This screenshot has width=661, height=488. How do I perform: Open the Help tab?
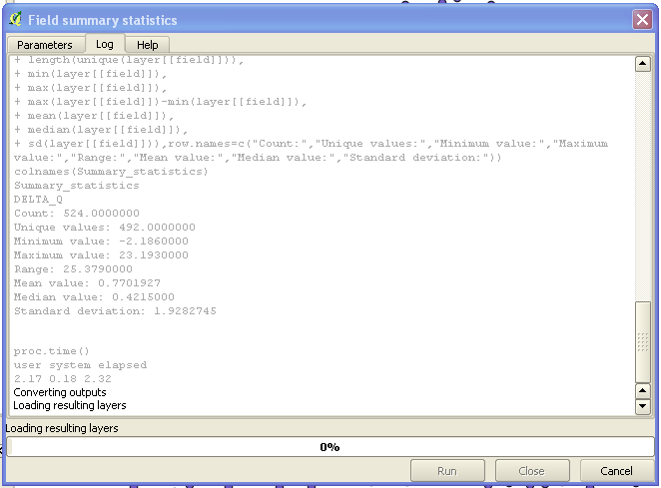(148, 45)
